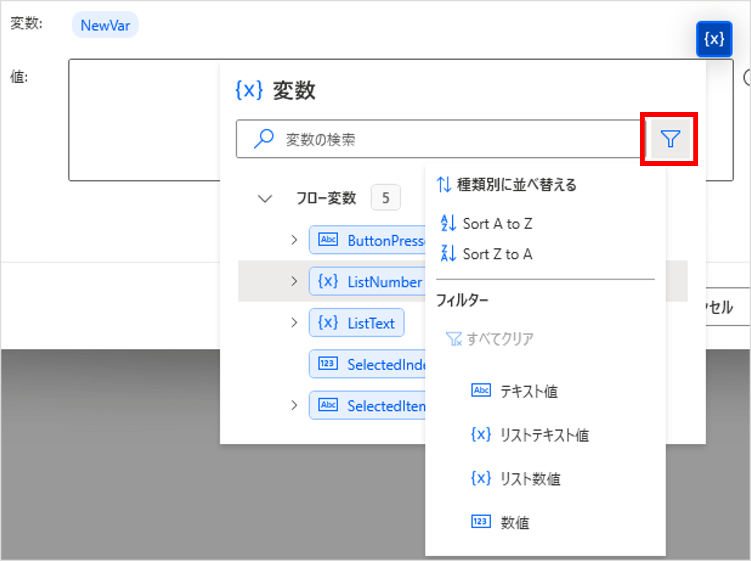Select 種類別に並べ替える sorting option

point(516,184)
